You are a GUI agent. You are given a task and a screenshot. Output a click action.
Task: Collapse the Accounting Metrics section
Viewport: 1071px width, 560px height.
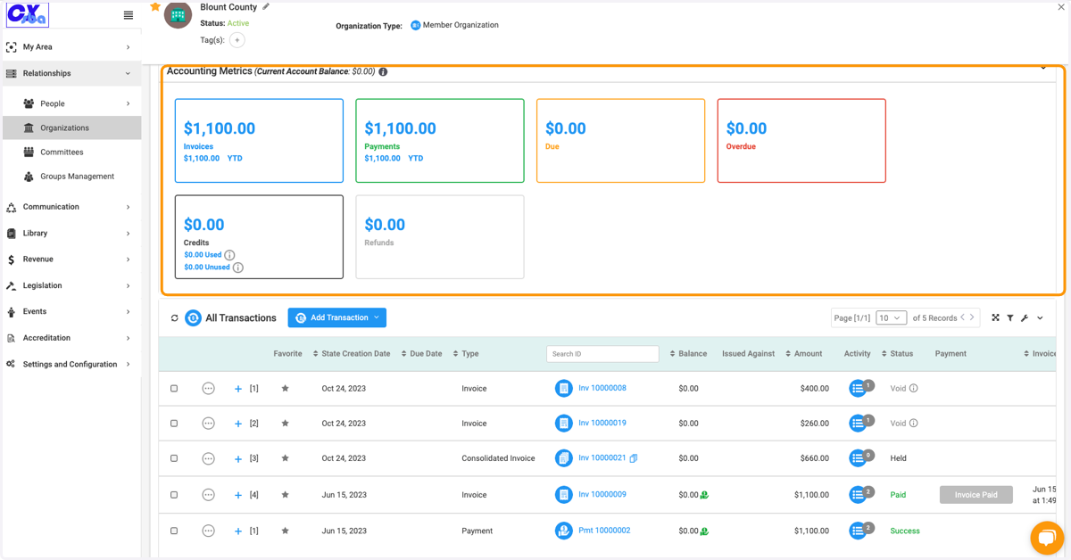1043,68
